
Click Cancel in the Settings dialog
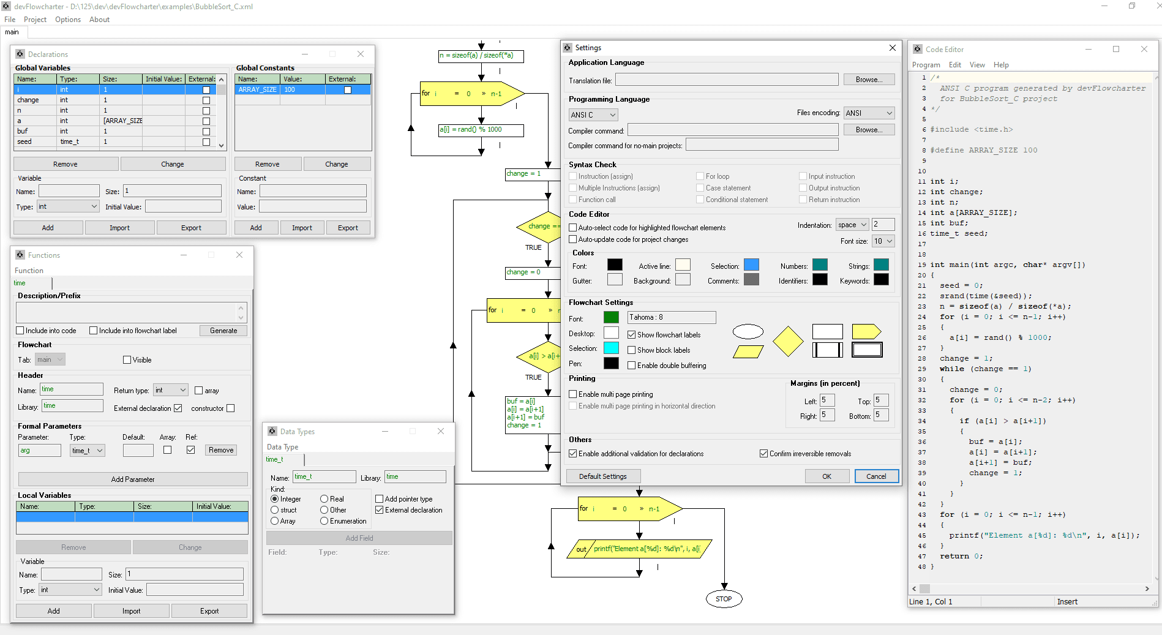coord(876,476)
